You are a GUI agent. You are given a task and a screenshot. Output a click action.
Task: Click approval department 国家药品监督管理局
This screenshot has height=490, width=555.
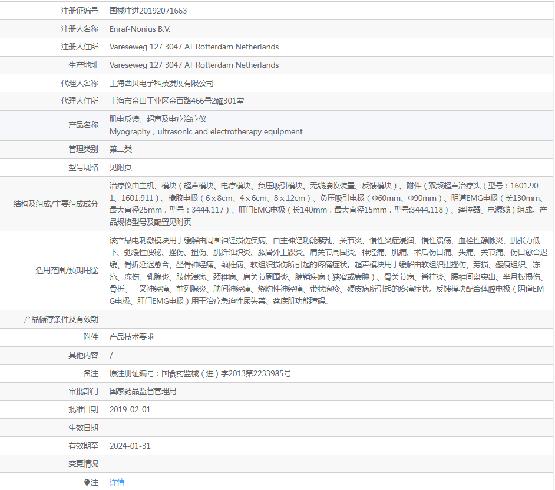pyautogui.click(x=143, y=391)
